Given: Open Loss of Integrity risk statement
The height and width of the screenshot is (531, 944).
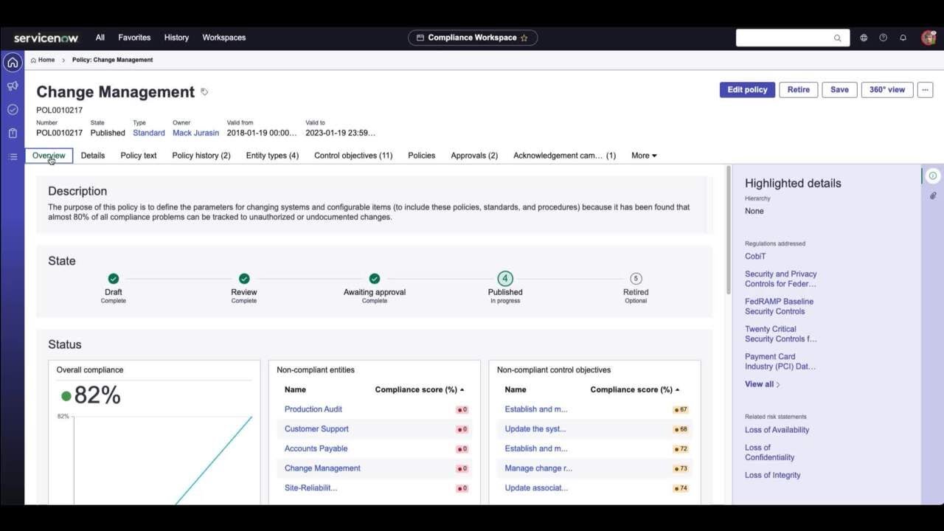Looking at the screenshot, I should pyautogui.click(x=772, y=476).
